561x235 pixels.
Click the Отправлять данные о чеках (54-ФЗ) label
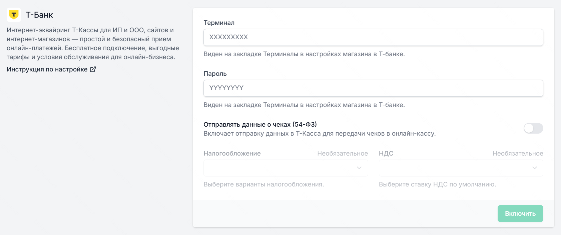(260, 124)
